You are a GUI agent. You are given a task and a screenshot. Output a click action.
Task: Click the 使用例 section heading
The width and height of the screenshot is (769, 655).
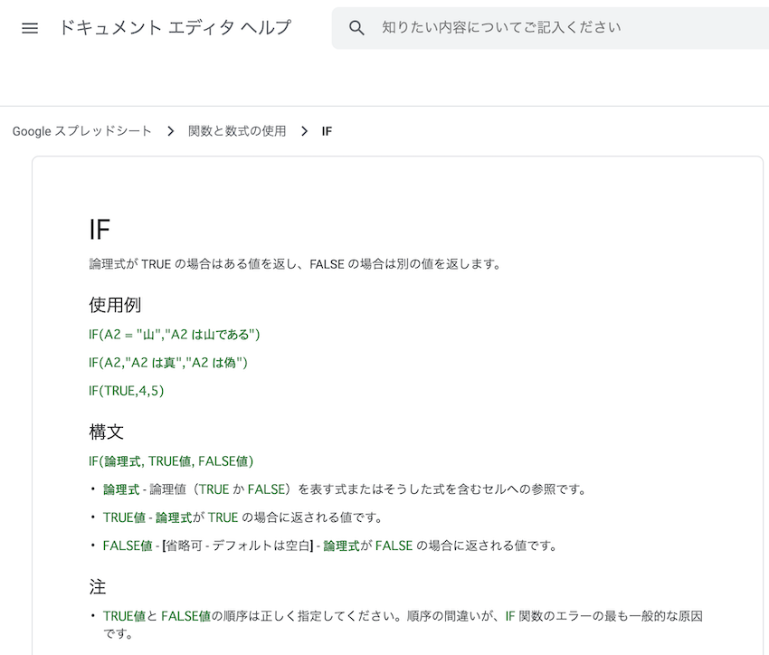coord(115,304)
